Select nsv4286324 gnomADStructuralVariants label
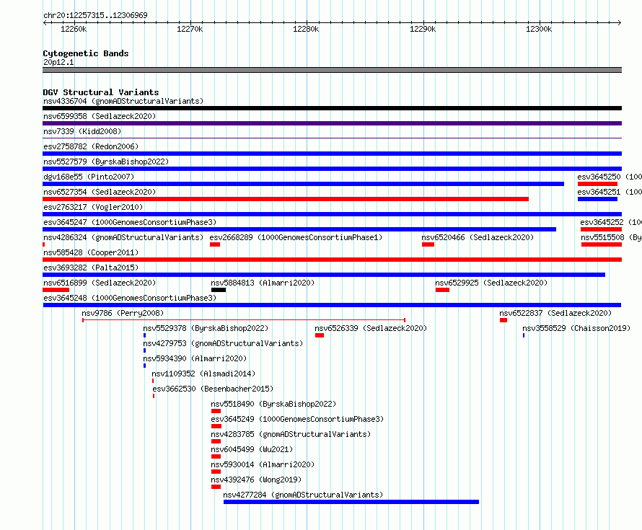The image size is (642, 530). [x=123, y=237]
